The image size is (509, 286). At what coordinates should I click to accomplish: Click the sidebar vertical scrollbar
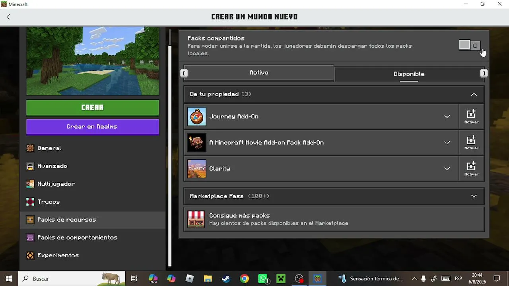[170, 155]
